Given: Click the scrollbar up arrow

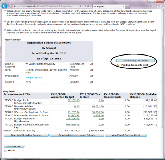Looking at the screenshot, I should (x=162, y=10).
